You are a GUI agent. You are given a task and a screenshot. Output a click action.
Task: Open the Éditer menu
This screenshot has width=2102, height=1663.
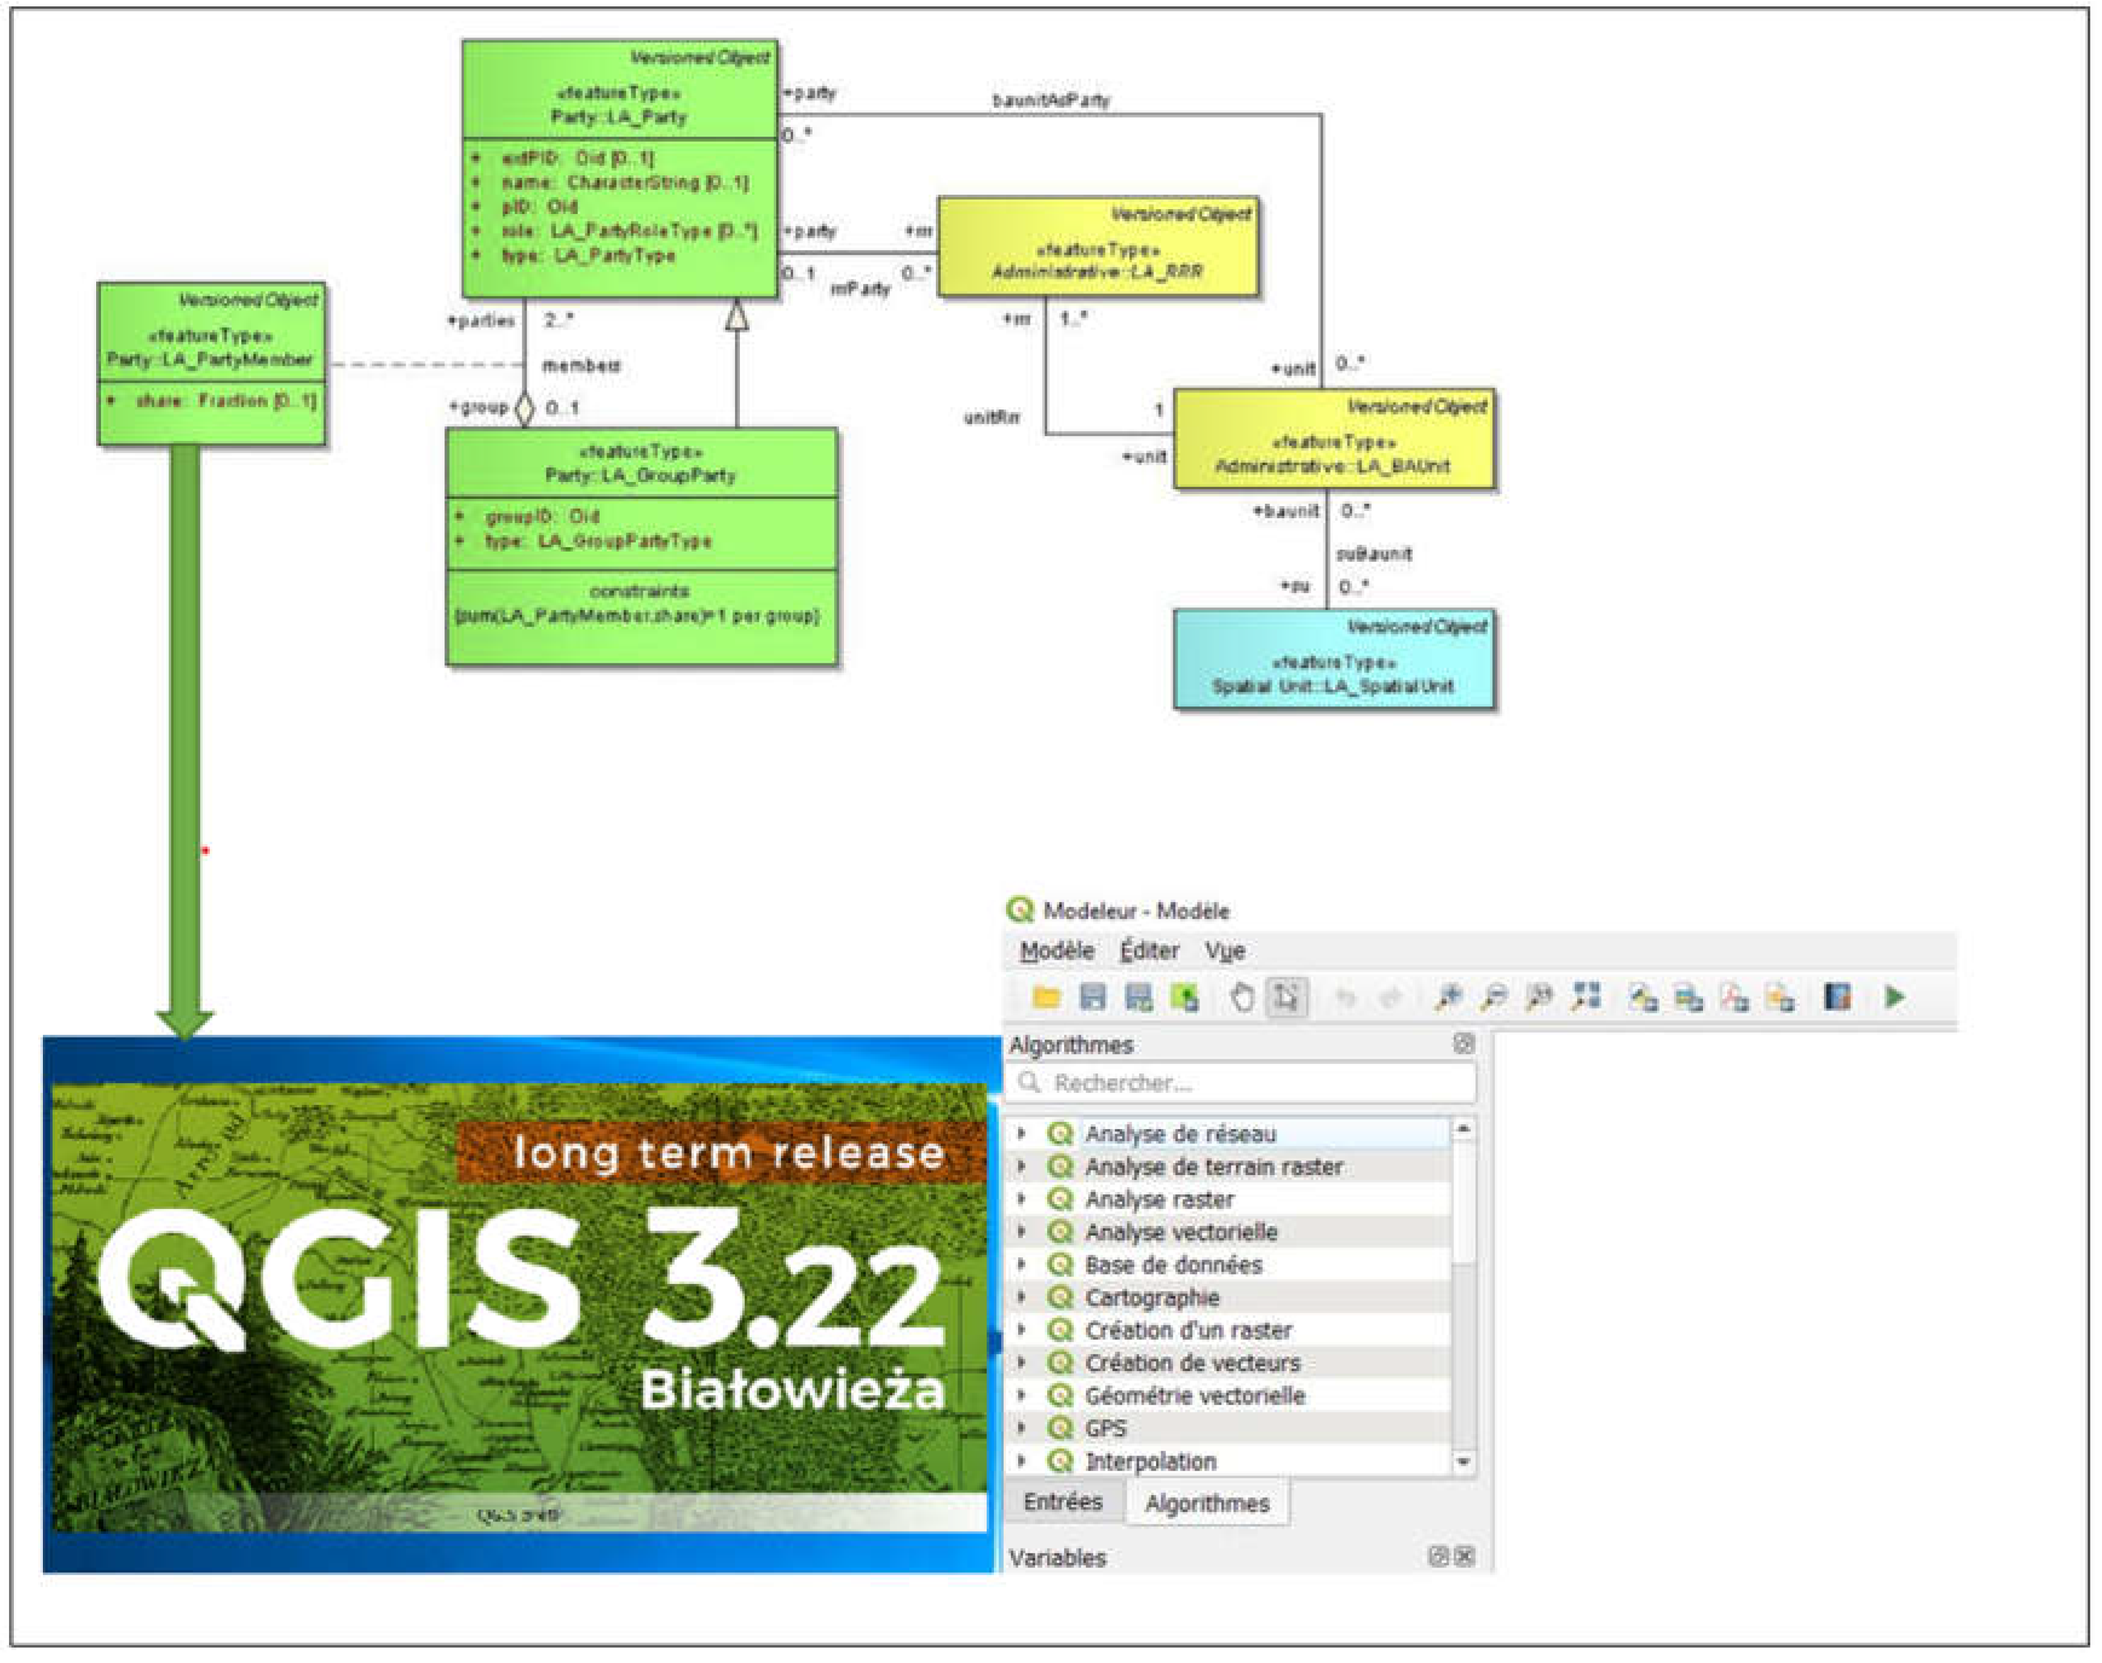coord(1148,951)
